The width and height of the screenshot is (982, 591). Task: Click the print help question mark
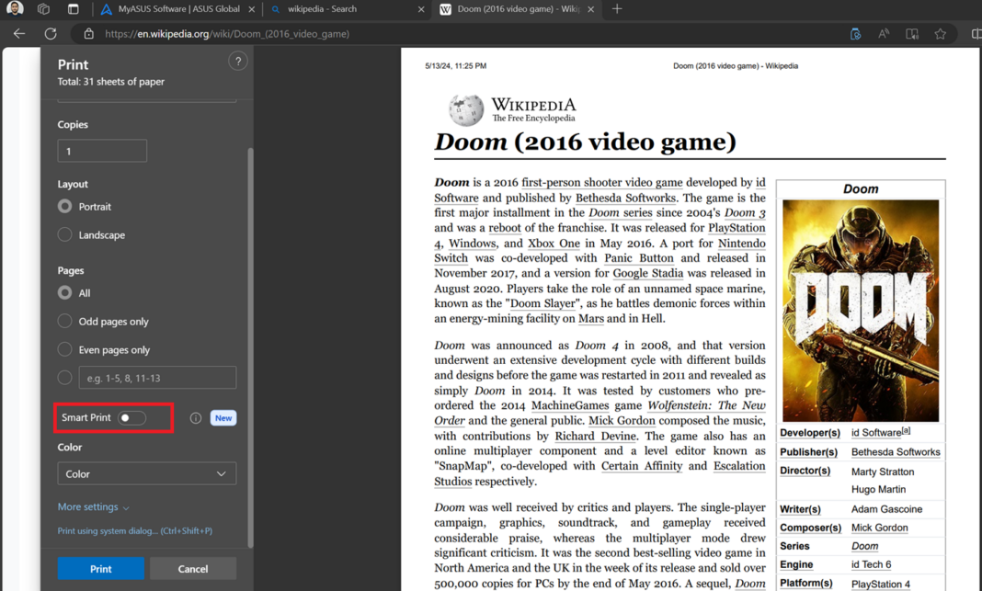click(237, 61)
